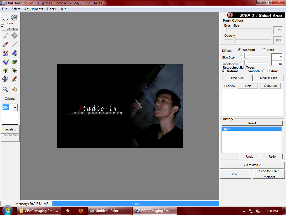Screen dimensions: 286x215
Task: Open the zoom percentage dropdown arrow
Action: click(15, 107)
